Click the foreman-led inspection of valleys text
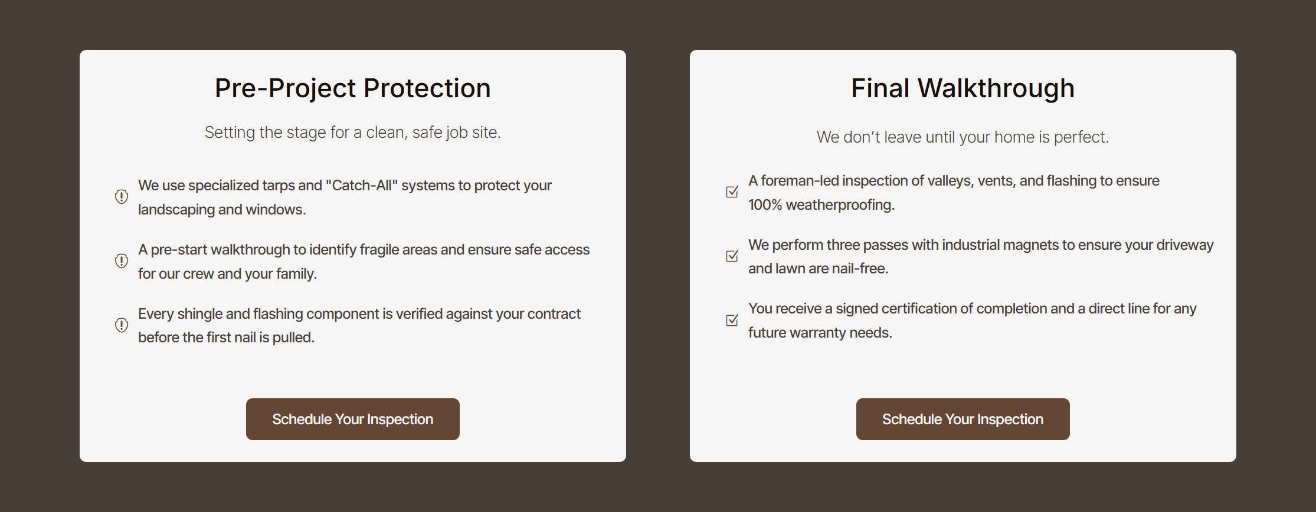1316x512 pixels. pyautogui.click(x=954, y=192)
